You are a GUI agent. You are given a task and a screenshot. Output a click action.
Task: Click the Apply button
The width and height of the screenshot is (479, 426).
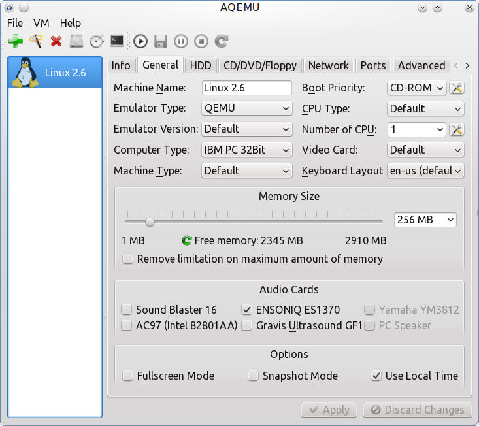329,410
